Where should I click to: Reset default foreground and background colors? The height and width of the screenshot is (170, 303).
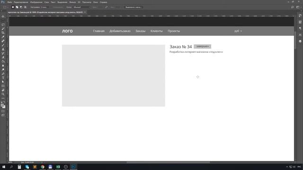(x=1, y=102)
